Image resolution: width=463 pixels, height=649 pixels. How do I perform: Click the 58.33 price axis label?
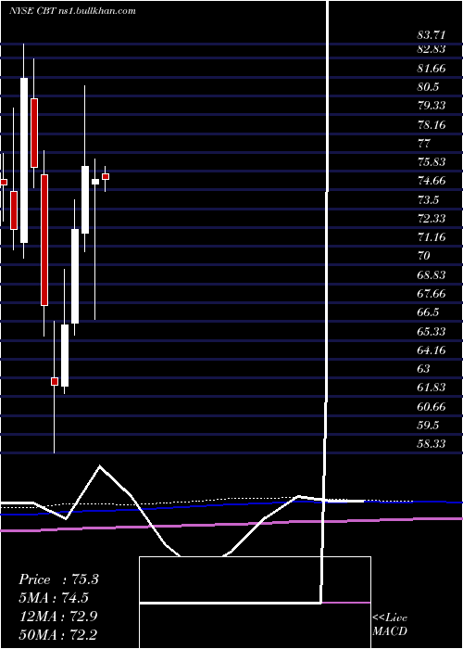432,444
